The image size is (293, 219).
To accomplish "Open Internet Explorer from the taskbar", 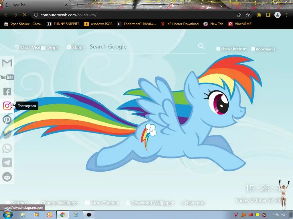I will pos(76,215).
